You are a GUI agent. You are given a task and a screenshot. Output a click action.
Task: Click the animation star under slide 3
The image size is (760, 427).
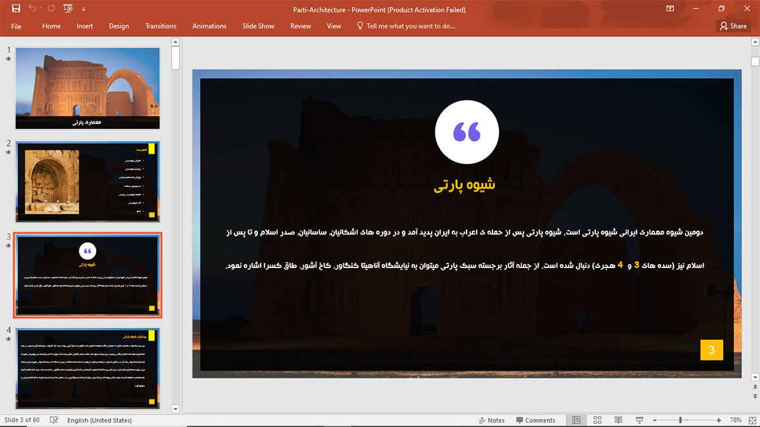8,245
